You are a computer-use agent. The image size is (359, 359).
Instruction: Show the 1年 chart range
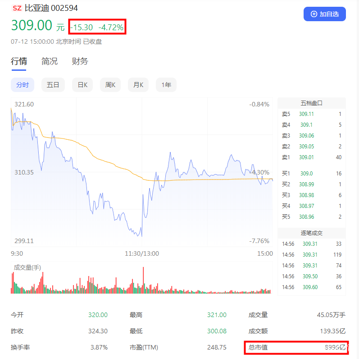166,85
